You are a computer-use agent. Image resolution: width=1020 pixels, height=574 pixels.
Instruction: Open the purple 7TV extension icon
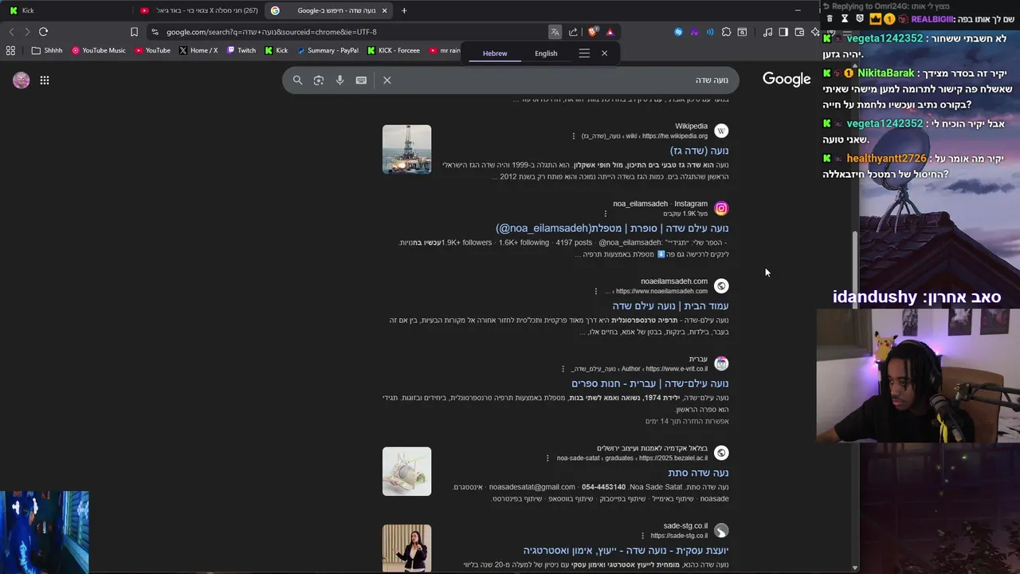point(695,32)
